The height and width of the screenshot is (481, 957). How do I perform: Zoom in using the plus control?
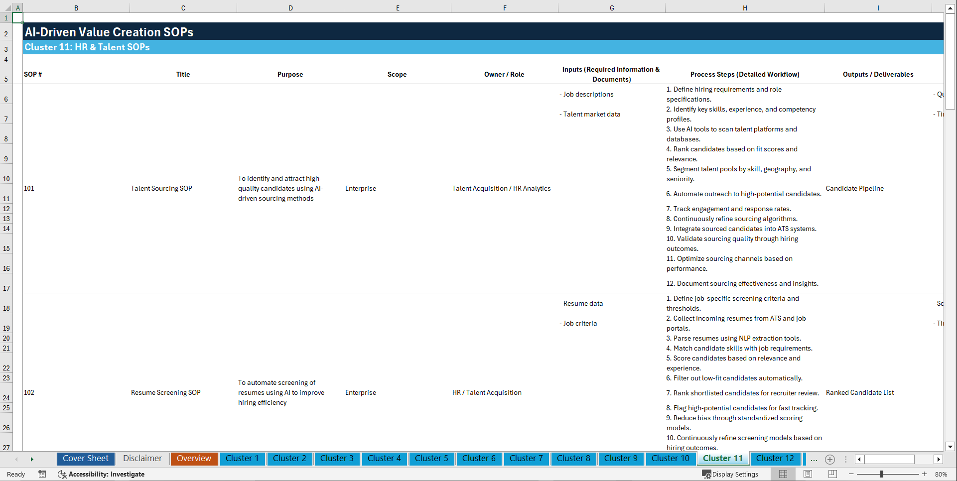click(x=925, y=474)
